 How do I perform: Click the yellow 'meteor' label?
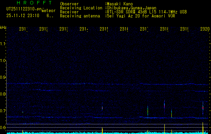coord(49,11)
